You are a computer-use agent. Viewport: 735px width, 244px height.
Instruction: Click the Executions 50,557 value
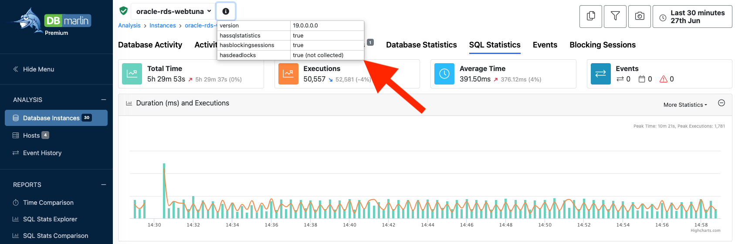point(315,79)
